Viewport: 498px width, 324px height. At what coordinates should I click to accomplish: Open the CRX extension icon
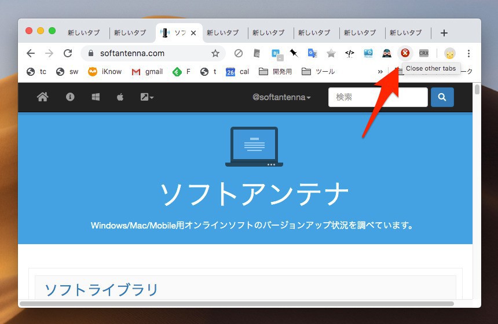424,53
